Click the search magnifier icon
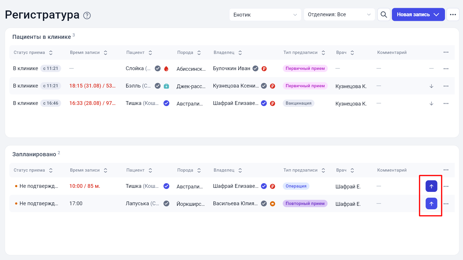 [384, 14]
